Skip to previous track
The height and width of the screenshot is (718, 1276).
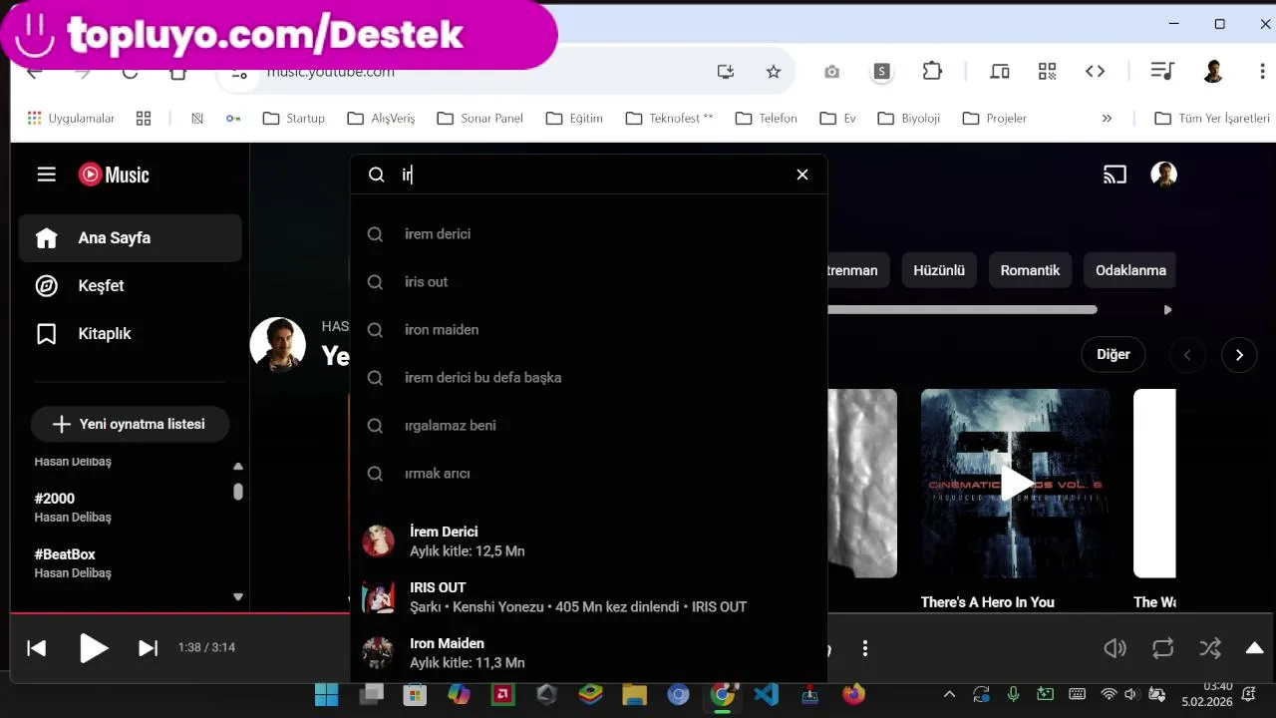pos(37,648)
